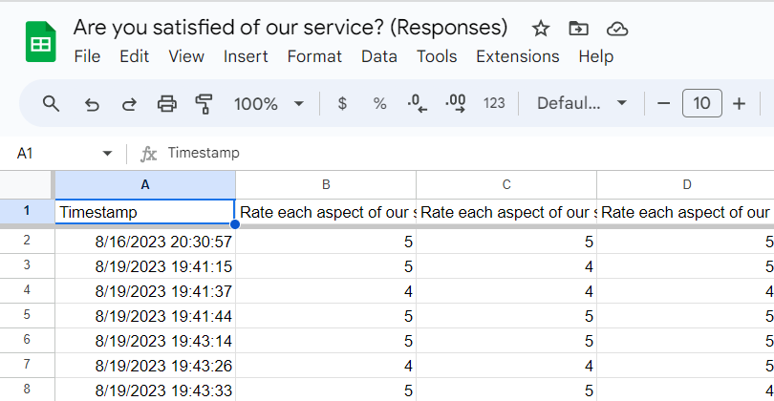Open the Data menu
This screenshot has width=774, height=401.
coord(379,56)
